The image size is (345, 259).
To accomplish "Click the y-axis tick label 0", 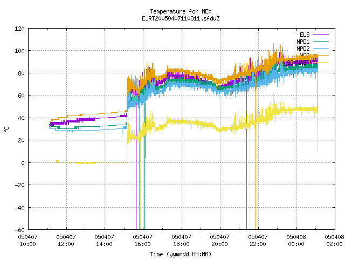I will click(23, 163).
